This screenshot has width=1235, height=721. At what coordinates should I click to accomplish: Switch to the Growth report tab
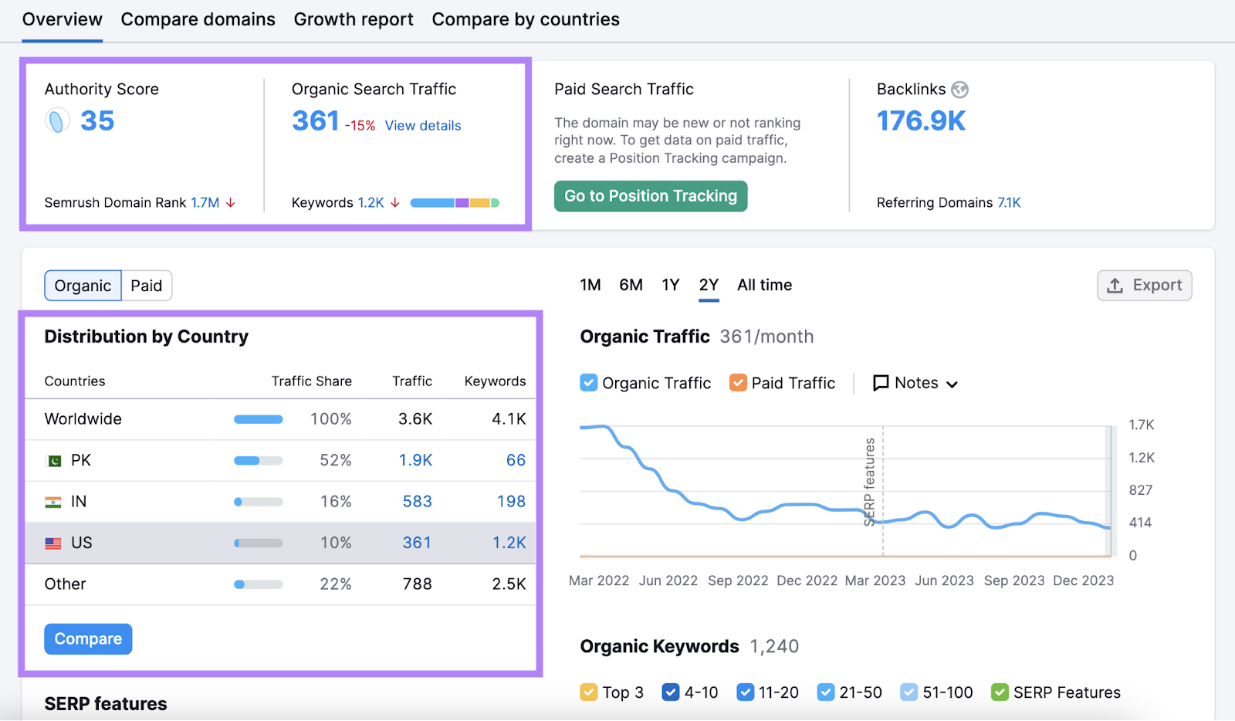coord(354,19)
